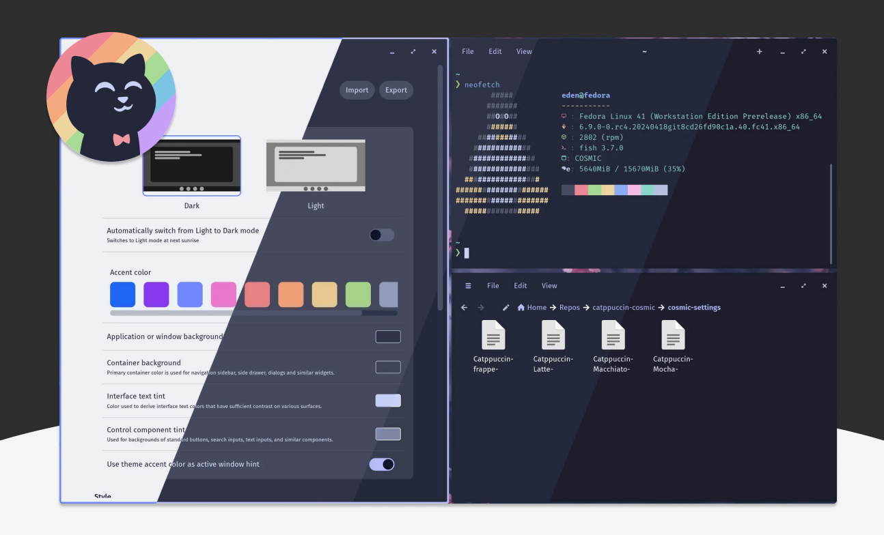
Task: Open a new terminal tab with plus icon
Action: (759, 52)
